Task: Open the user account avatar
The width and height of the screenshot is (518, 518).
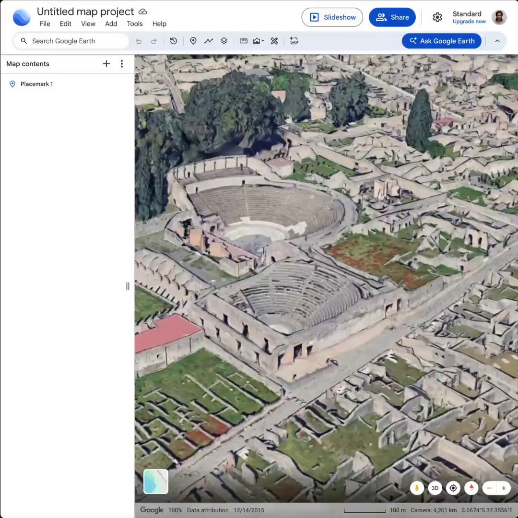Action: [499, 17]
